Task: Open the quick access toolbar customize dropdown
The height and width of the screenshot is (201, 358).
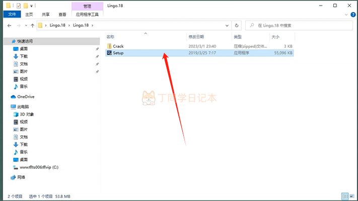Action: point(31,6)
